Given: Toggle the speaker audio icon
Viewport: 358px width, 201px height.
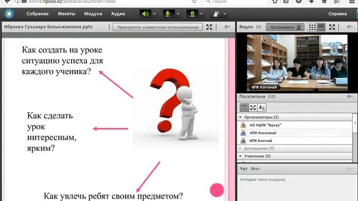Looking at the screenshot, I should pyautogui.click(x=145, y=14).
